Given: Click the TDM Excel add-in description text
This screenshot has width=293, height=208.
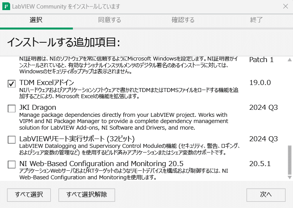Looking at the screenshot, I should (x=129, y=93).
